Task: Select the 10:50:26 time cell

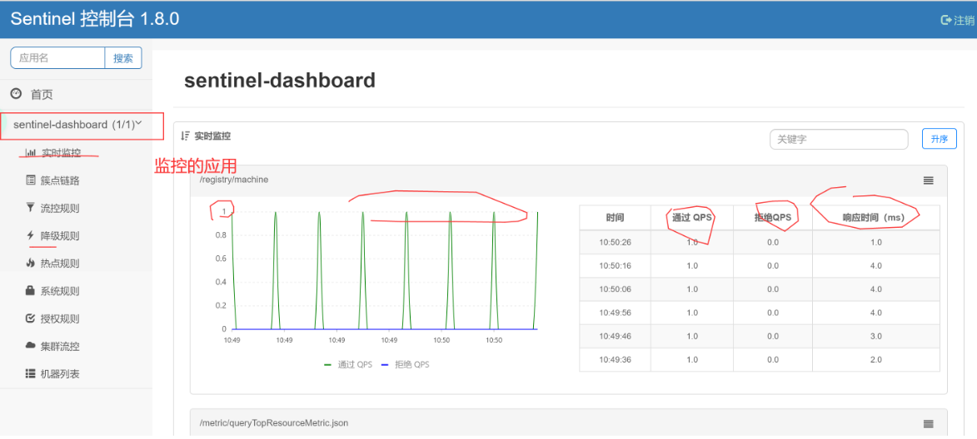Action: pos(615,242)
